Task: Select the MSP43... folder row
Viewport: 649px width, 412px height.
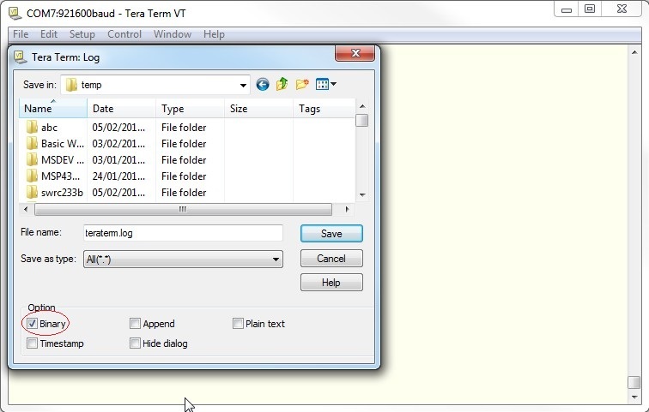Action: coord(187,176)
